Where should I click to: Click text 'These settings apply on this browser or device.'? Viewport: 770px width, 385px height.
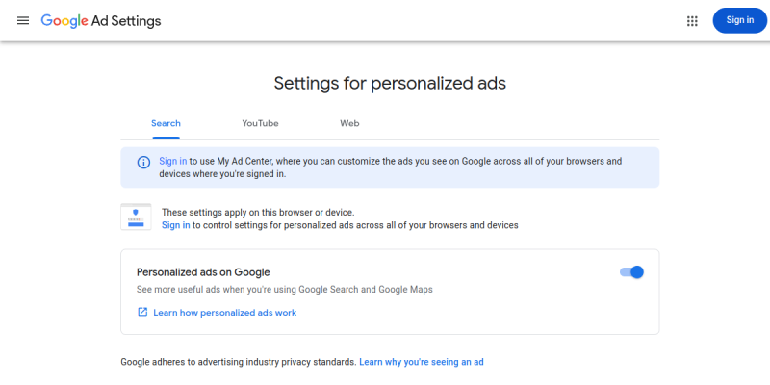(x=258, y=213)
